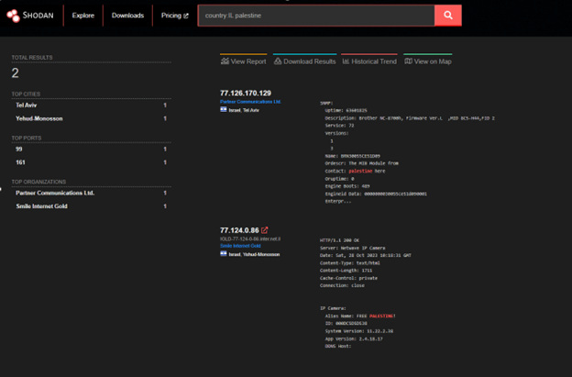Open View on Map

[428, 61]
